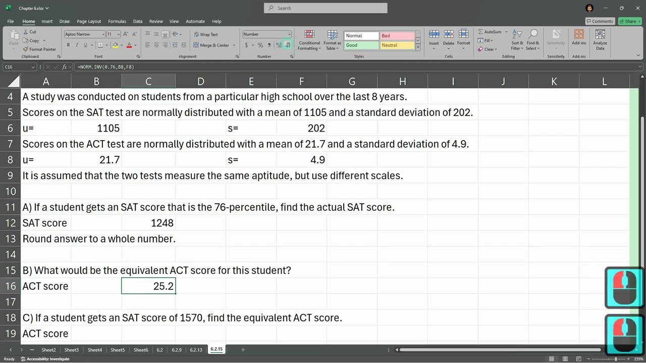Image resolution: width=646 pixels, height=363 pixels.
Task: Apply the red font color
Action: click(x=129, y=45)
